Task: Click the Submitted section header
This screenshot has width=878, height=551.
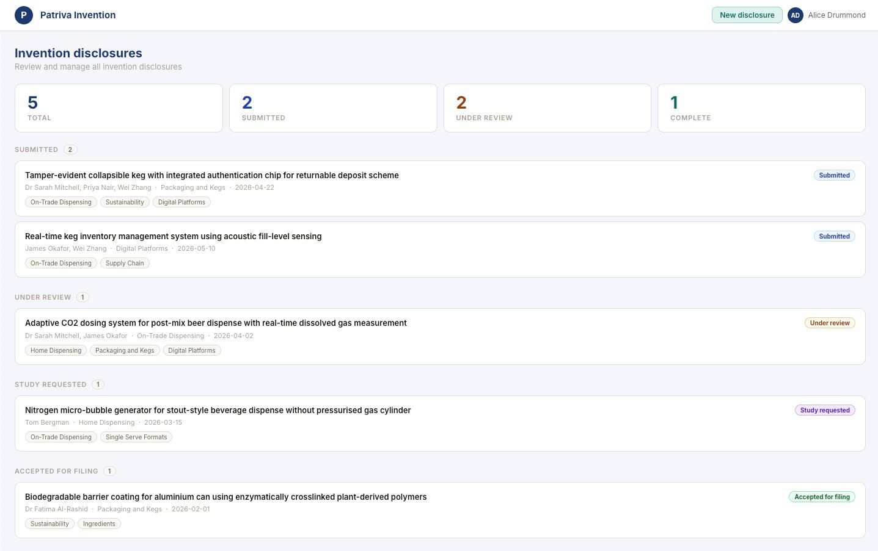Action: [x=37, y=149]
